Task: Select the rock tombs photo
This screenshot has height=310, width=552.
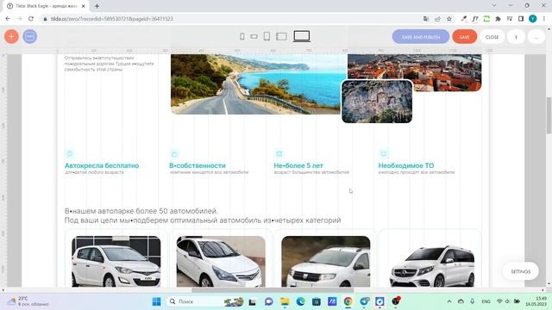Action: point(377,102)
